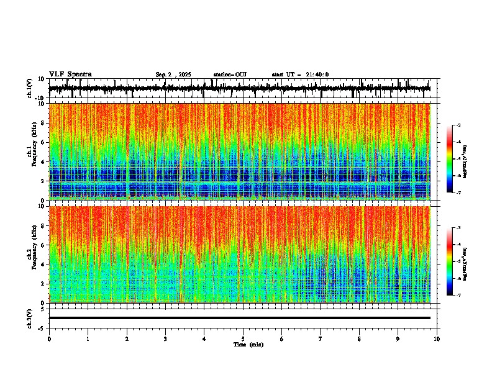The image size is (492, 380).
Task: Click the ch.2 color scale log(PSD) label
Action: click(465, 265)
